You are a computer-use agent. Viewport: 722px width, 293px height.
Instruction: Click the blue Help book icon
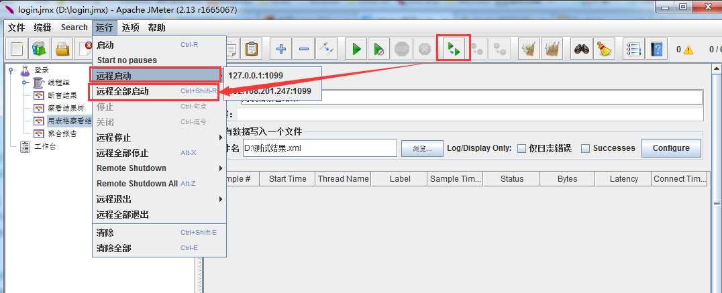[656, 48]
